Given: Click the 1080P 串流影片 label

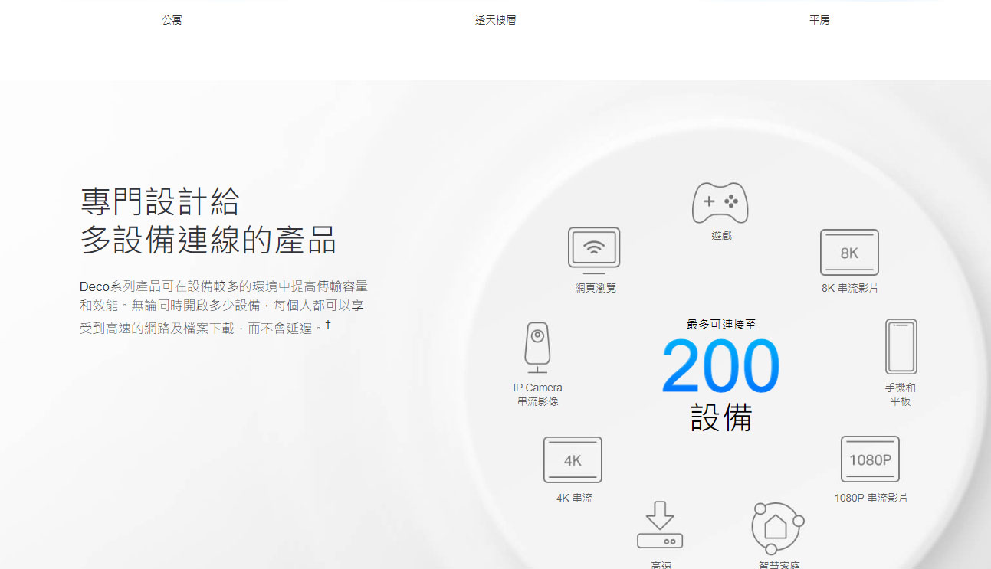Looking at the screenshot, I should [x=871, y=499].
